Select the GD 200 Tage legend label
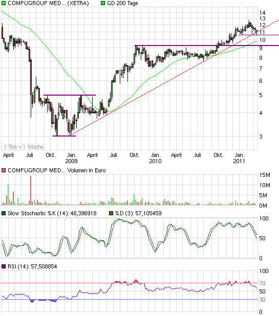This screenshot has height=316, width=279. click(x=122, y=3)
